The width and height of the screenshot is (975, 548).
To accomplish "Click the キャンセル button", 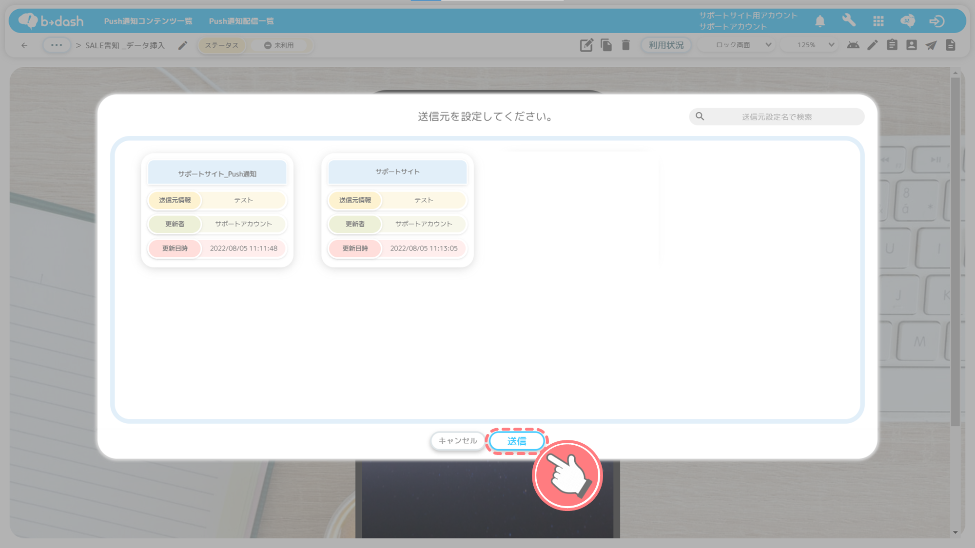I will (x=457, y=441).
